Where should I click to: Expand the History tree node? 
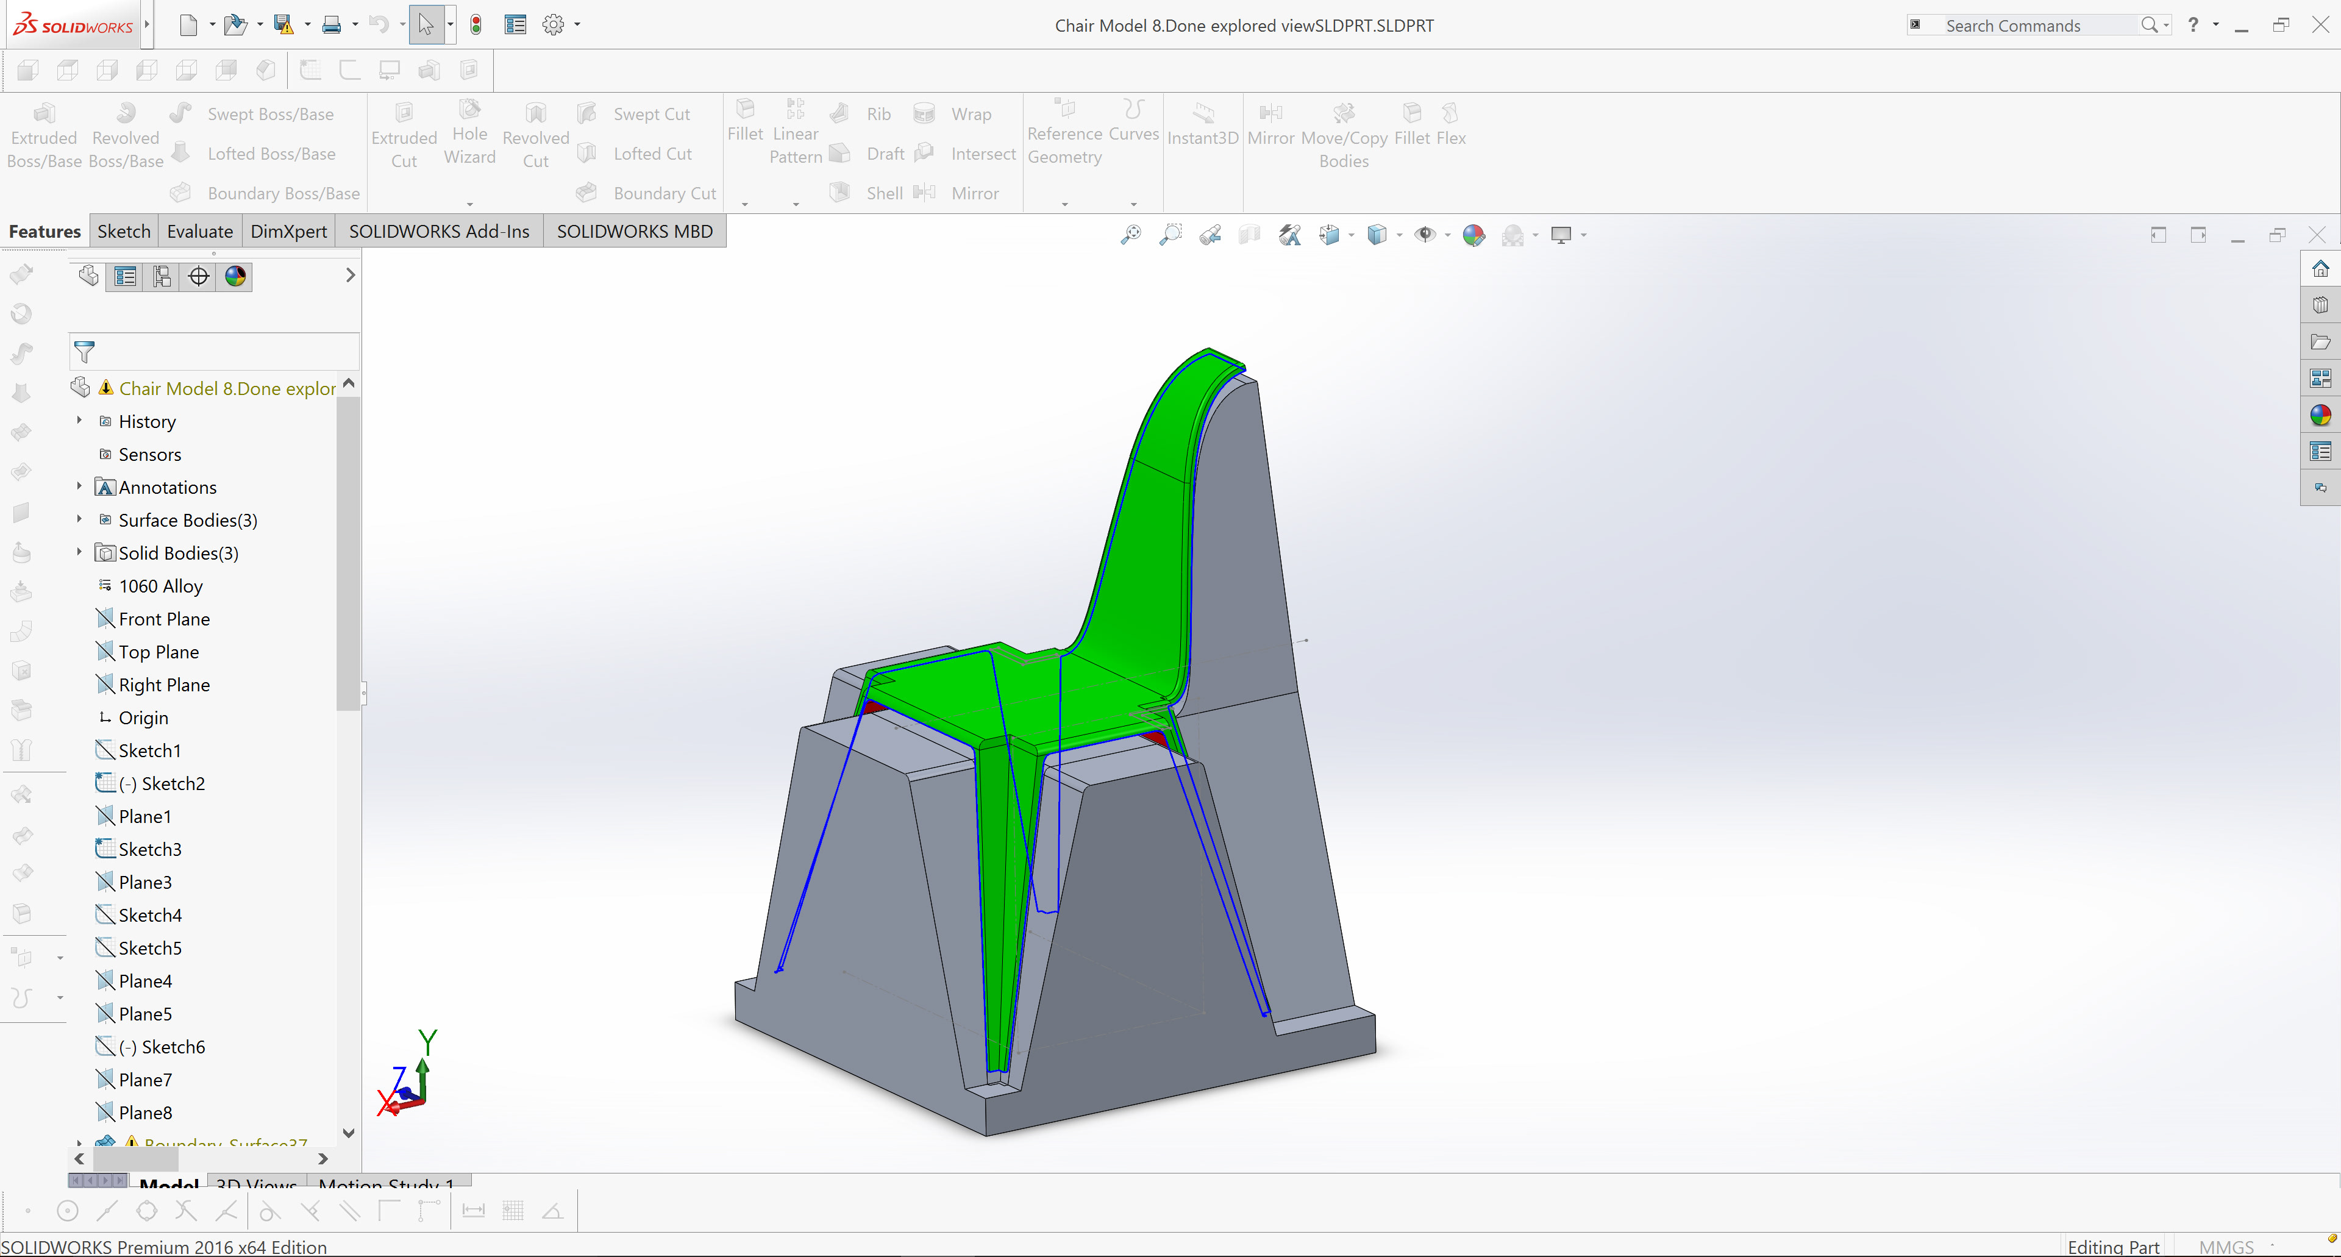pos(79,421)
